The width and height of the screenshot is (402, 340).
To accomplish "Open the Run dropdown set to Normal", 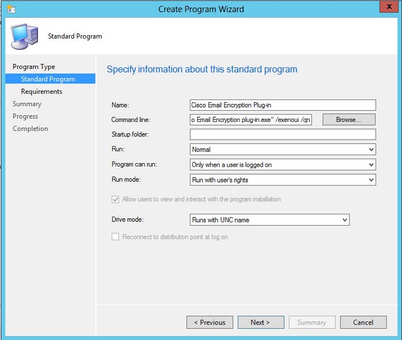I will 371,149.
